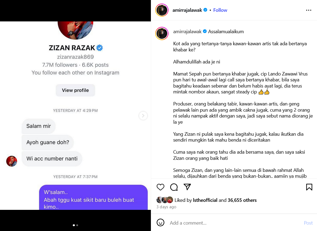This screenshot has height=231, width=317.
Task: Select the first carousel dot indicator
Action: (74, 225)
